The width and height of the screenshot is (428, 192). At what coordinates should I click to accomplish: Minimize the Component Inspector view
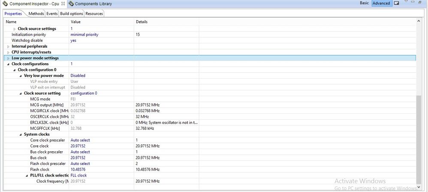(413, 2)
